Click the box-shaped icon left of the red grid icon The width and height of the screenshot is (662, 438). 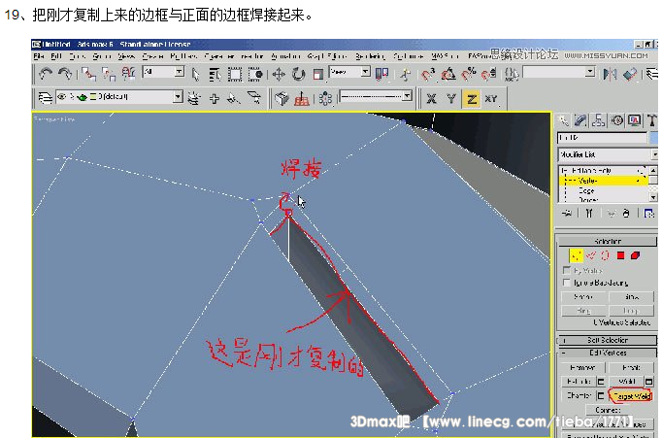pos(281,99)
